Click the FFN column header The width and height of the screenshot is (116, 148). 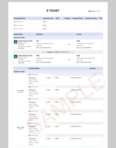pos(100,18)
